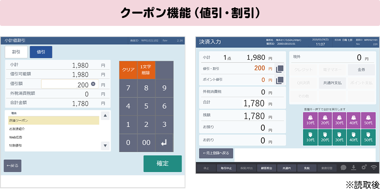Viewport: 380px width, 189px height.
Task: Open the settings gear icon in bottom bar
Action: 364,168
